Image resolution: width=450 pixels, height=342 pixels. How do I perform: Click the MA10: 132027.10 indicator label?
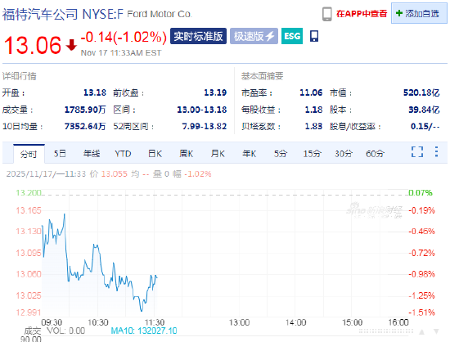click(144, 331)
